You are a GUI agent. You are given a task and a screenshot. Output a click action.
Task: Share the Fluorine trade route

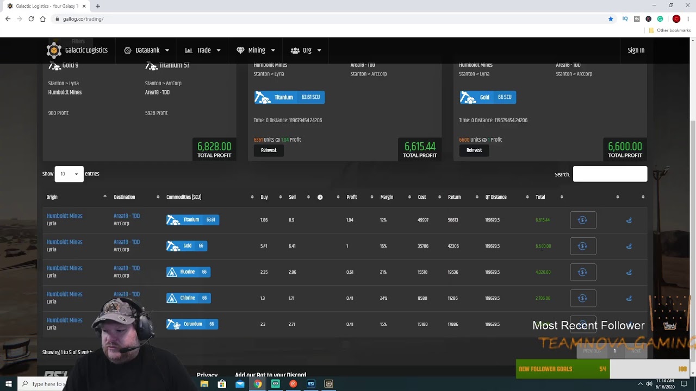click(x=629, y=272)
